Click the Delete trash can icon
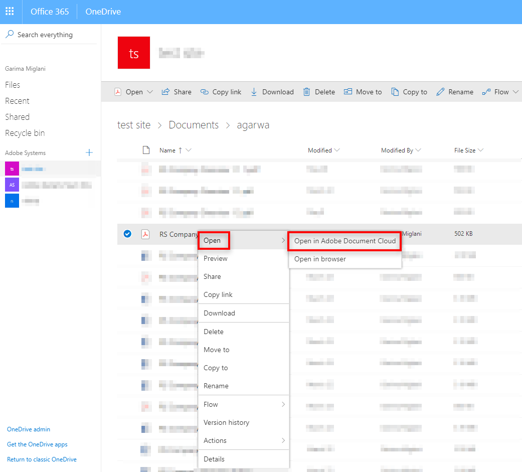 click(x=306, y=92)
